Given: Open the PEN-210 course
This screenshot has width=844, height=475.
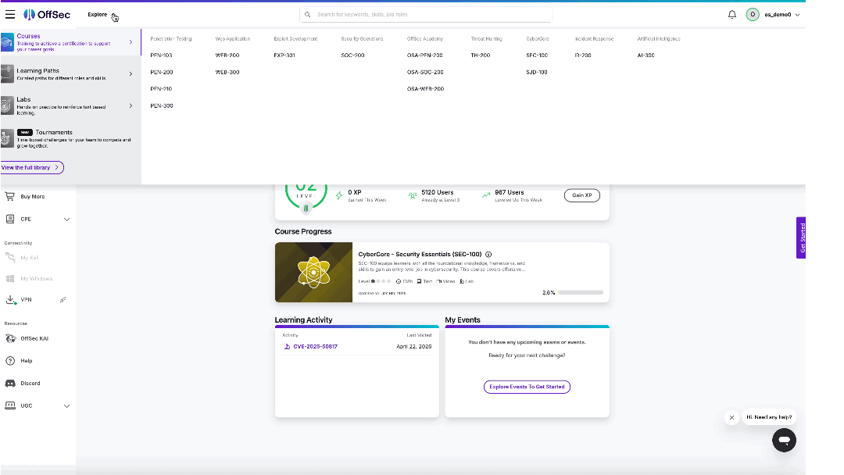Looking at the screenshot, I should (162, 89).
